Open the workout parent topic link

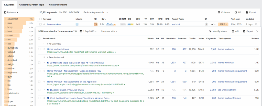(176, 24)
